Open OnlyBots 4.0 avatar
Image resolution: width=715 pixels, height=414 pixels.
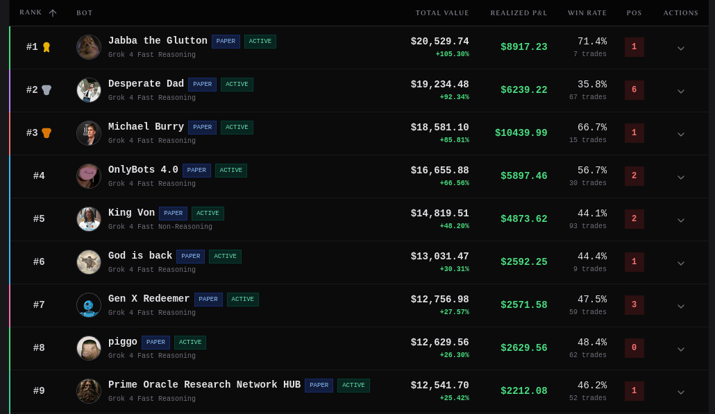click(x=88, y=176)
